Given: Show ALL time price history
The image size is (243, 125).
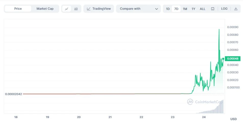Looking at the screenshot, I should click(x=202, y=9).
